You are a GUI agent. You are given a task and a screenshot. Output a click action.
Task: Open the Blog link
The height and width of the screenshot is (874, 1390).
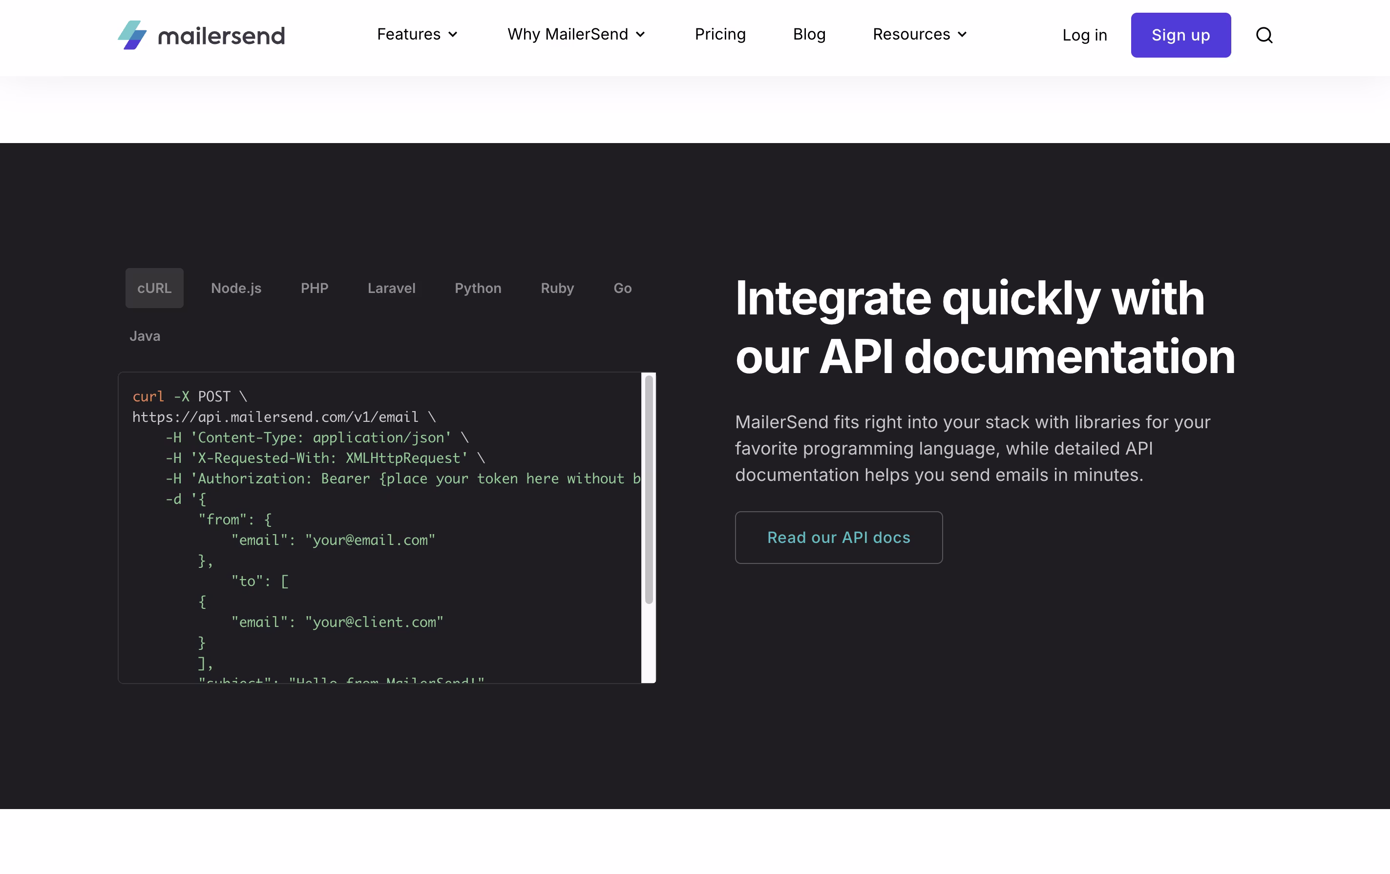click(809, 35)
